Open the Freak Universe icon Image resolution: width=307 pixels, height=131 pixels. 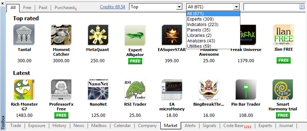pyautogui.click(x=248, y=35)
